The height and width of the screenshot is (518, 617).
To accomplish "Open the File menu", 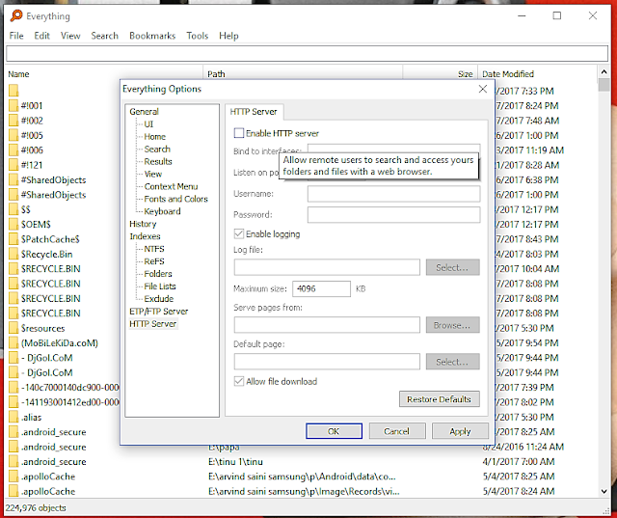I will 16,36.
